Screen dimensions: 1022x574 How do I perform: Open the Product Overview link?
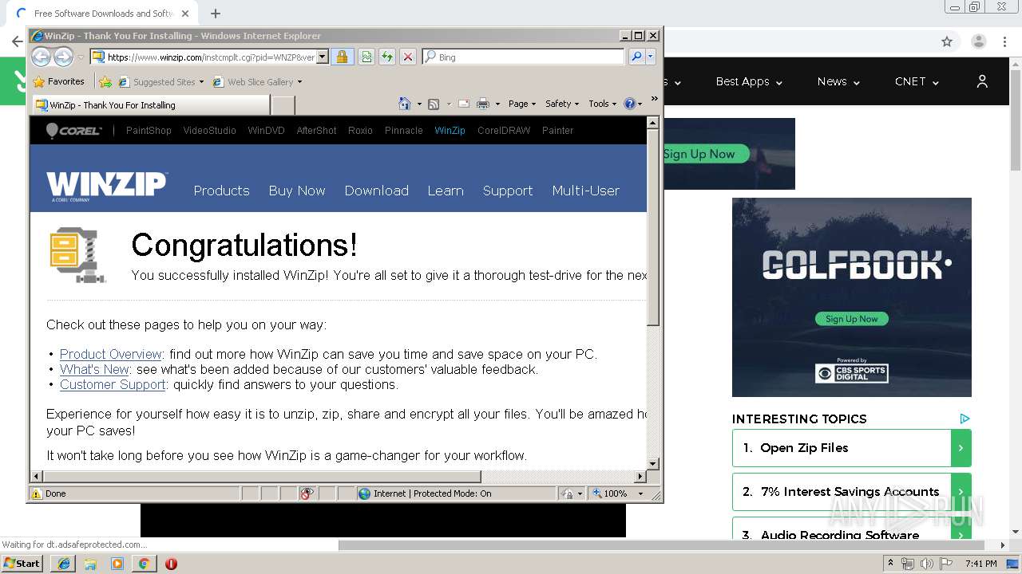coord(111,354)
